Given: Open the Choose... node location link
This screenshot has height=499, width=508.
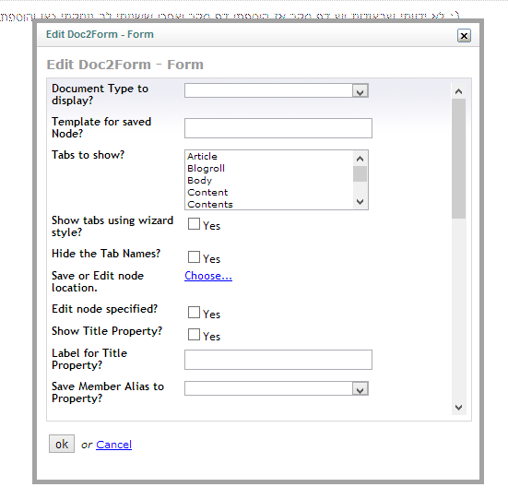Looking at the screenshot, I should pos(208,276).
